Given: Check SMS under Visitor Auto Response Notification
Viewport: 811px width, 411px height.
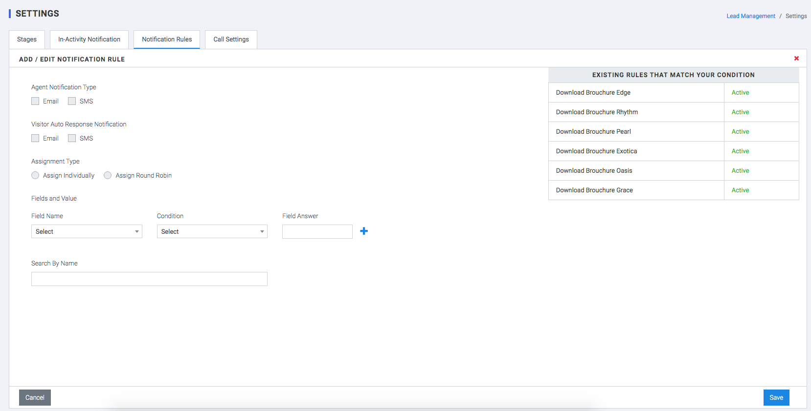Looking at the screenshot, I should 72,138.
